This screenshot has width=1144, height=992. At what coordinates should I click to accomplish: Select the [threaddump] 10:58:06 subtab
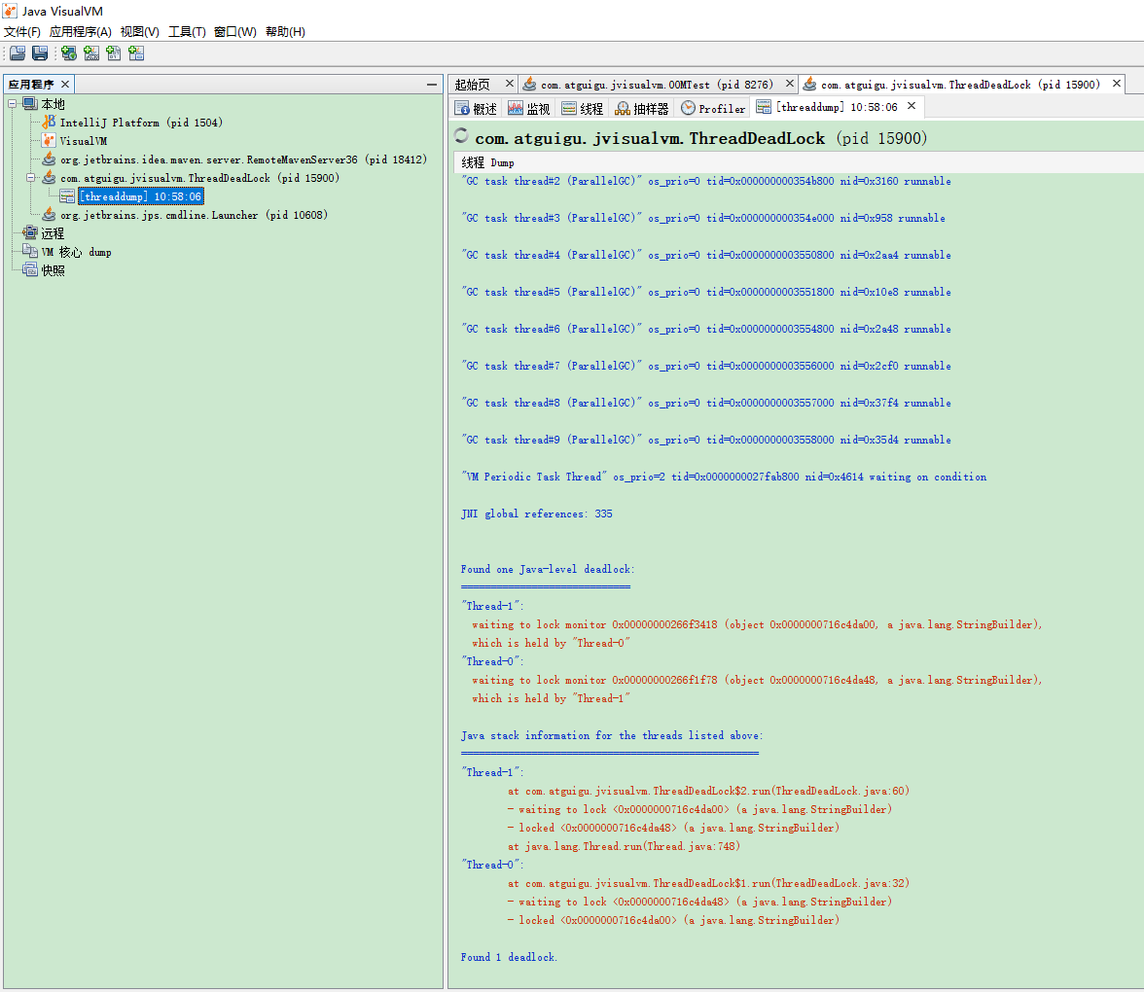837,107
